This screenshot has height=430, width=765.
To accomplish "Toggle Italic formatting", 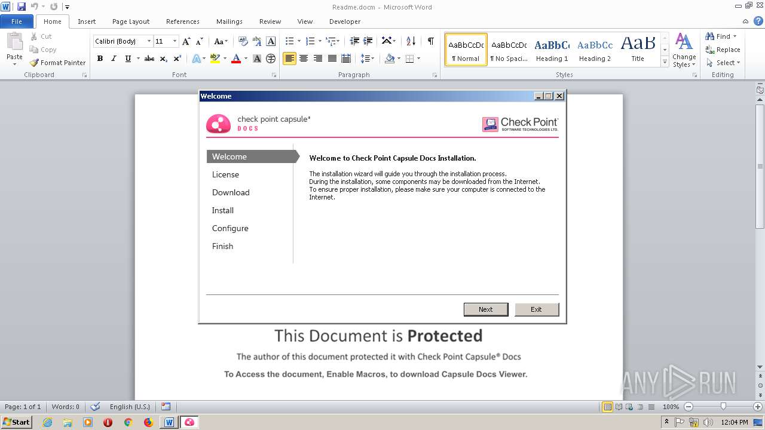I will click(x=114, y=59).
